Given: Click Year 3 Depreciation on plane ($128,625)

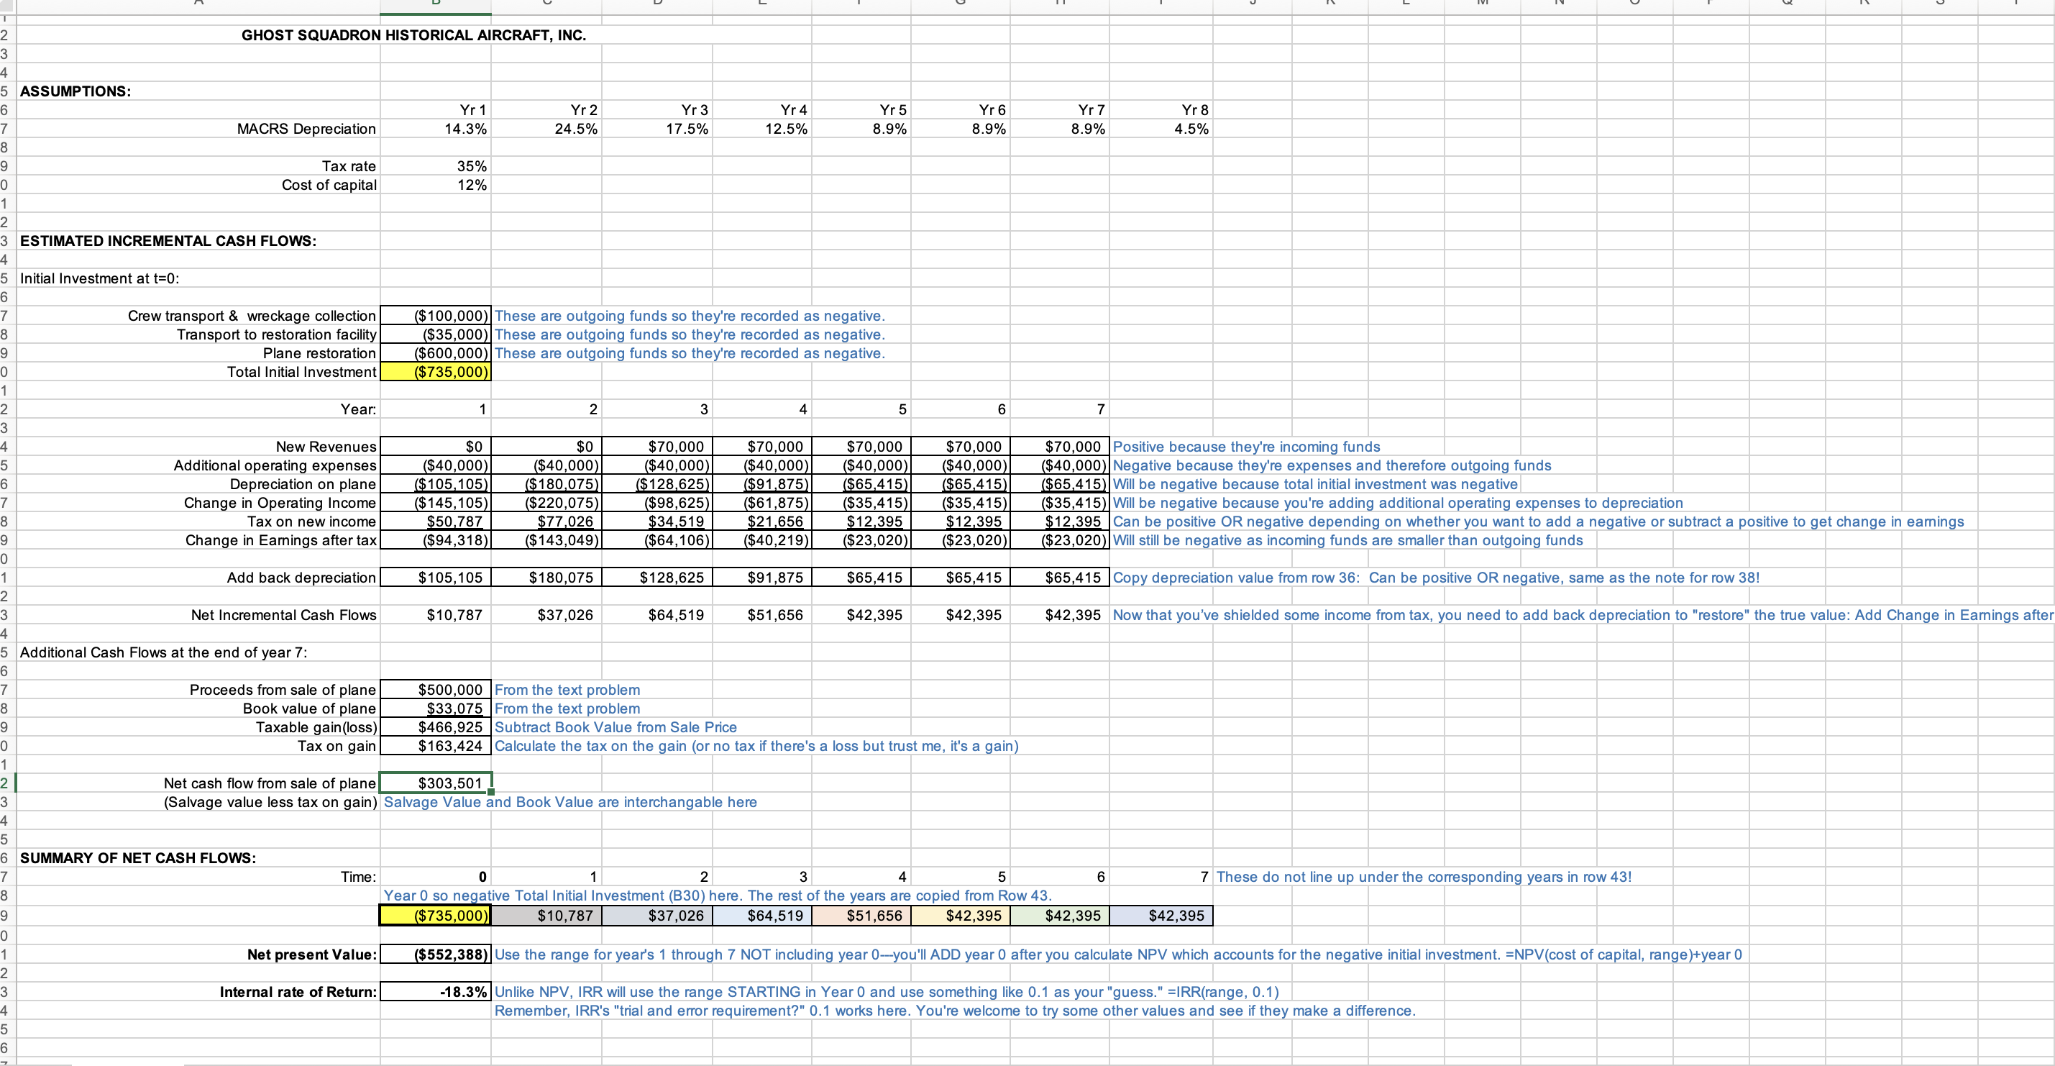Looking at the screenshot, I should 672,484.
